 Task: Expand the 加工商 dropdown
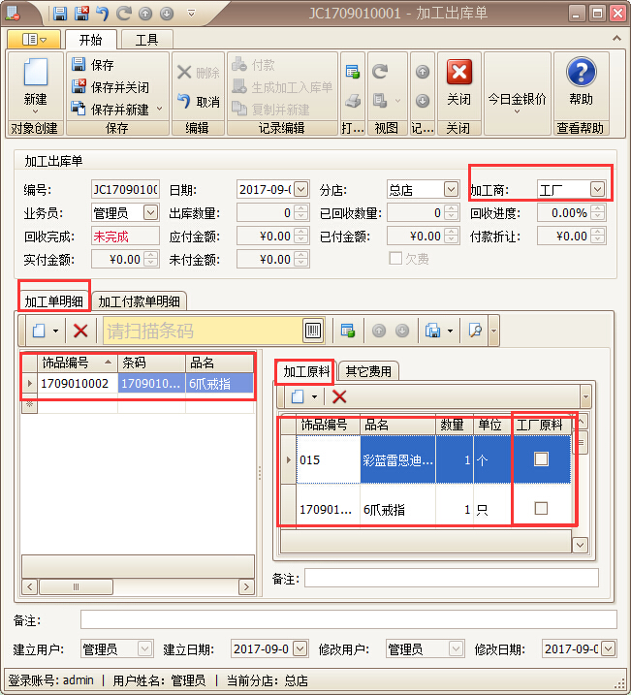tap(597, 189)
